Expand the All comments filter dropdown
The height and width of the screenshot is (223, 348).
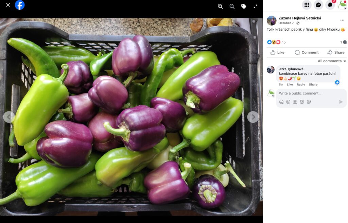tap(332, 61)
